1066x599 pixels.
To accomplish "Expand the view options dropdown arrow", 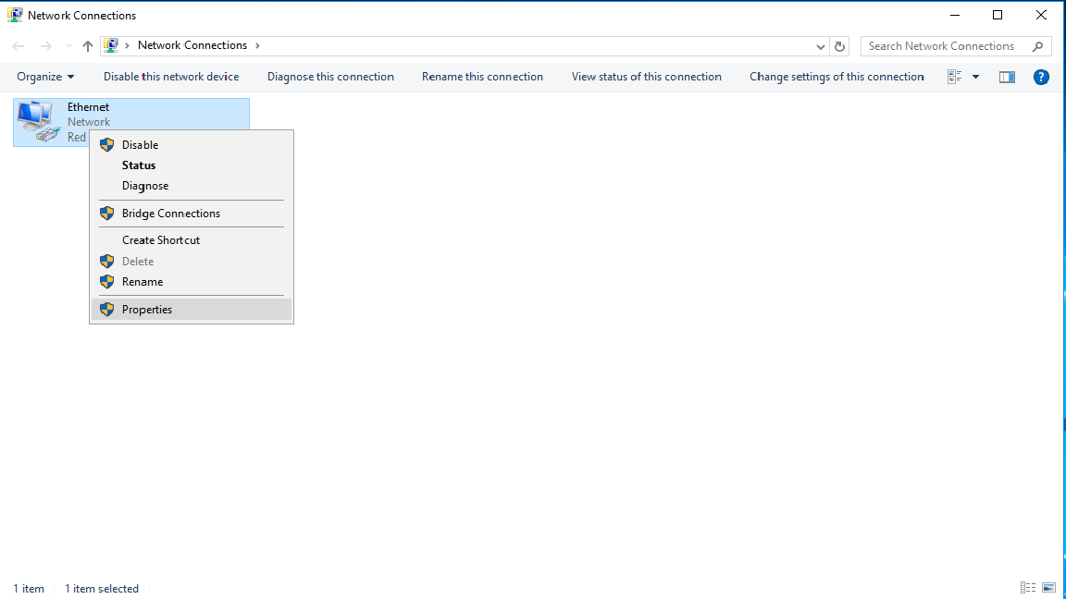I will click(x=975, y=77).
